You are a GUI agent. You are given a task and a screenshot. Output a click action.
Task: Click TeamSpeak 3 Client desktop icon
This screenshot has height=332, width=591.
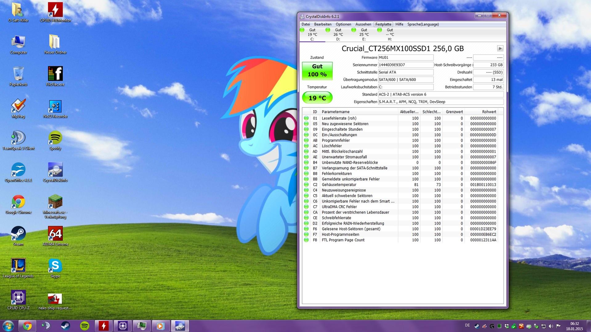tap(18, 140)
